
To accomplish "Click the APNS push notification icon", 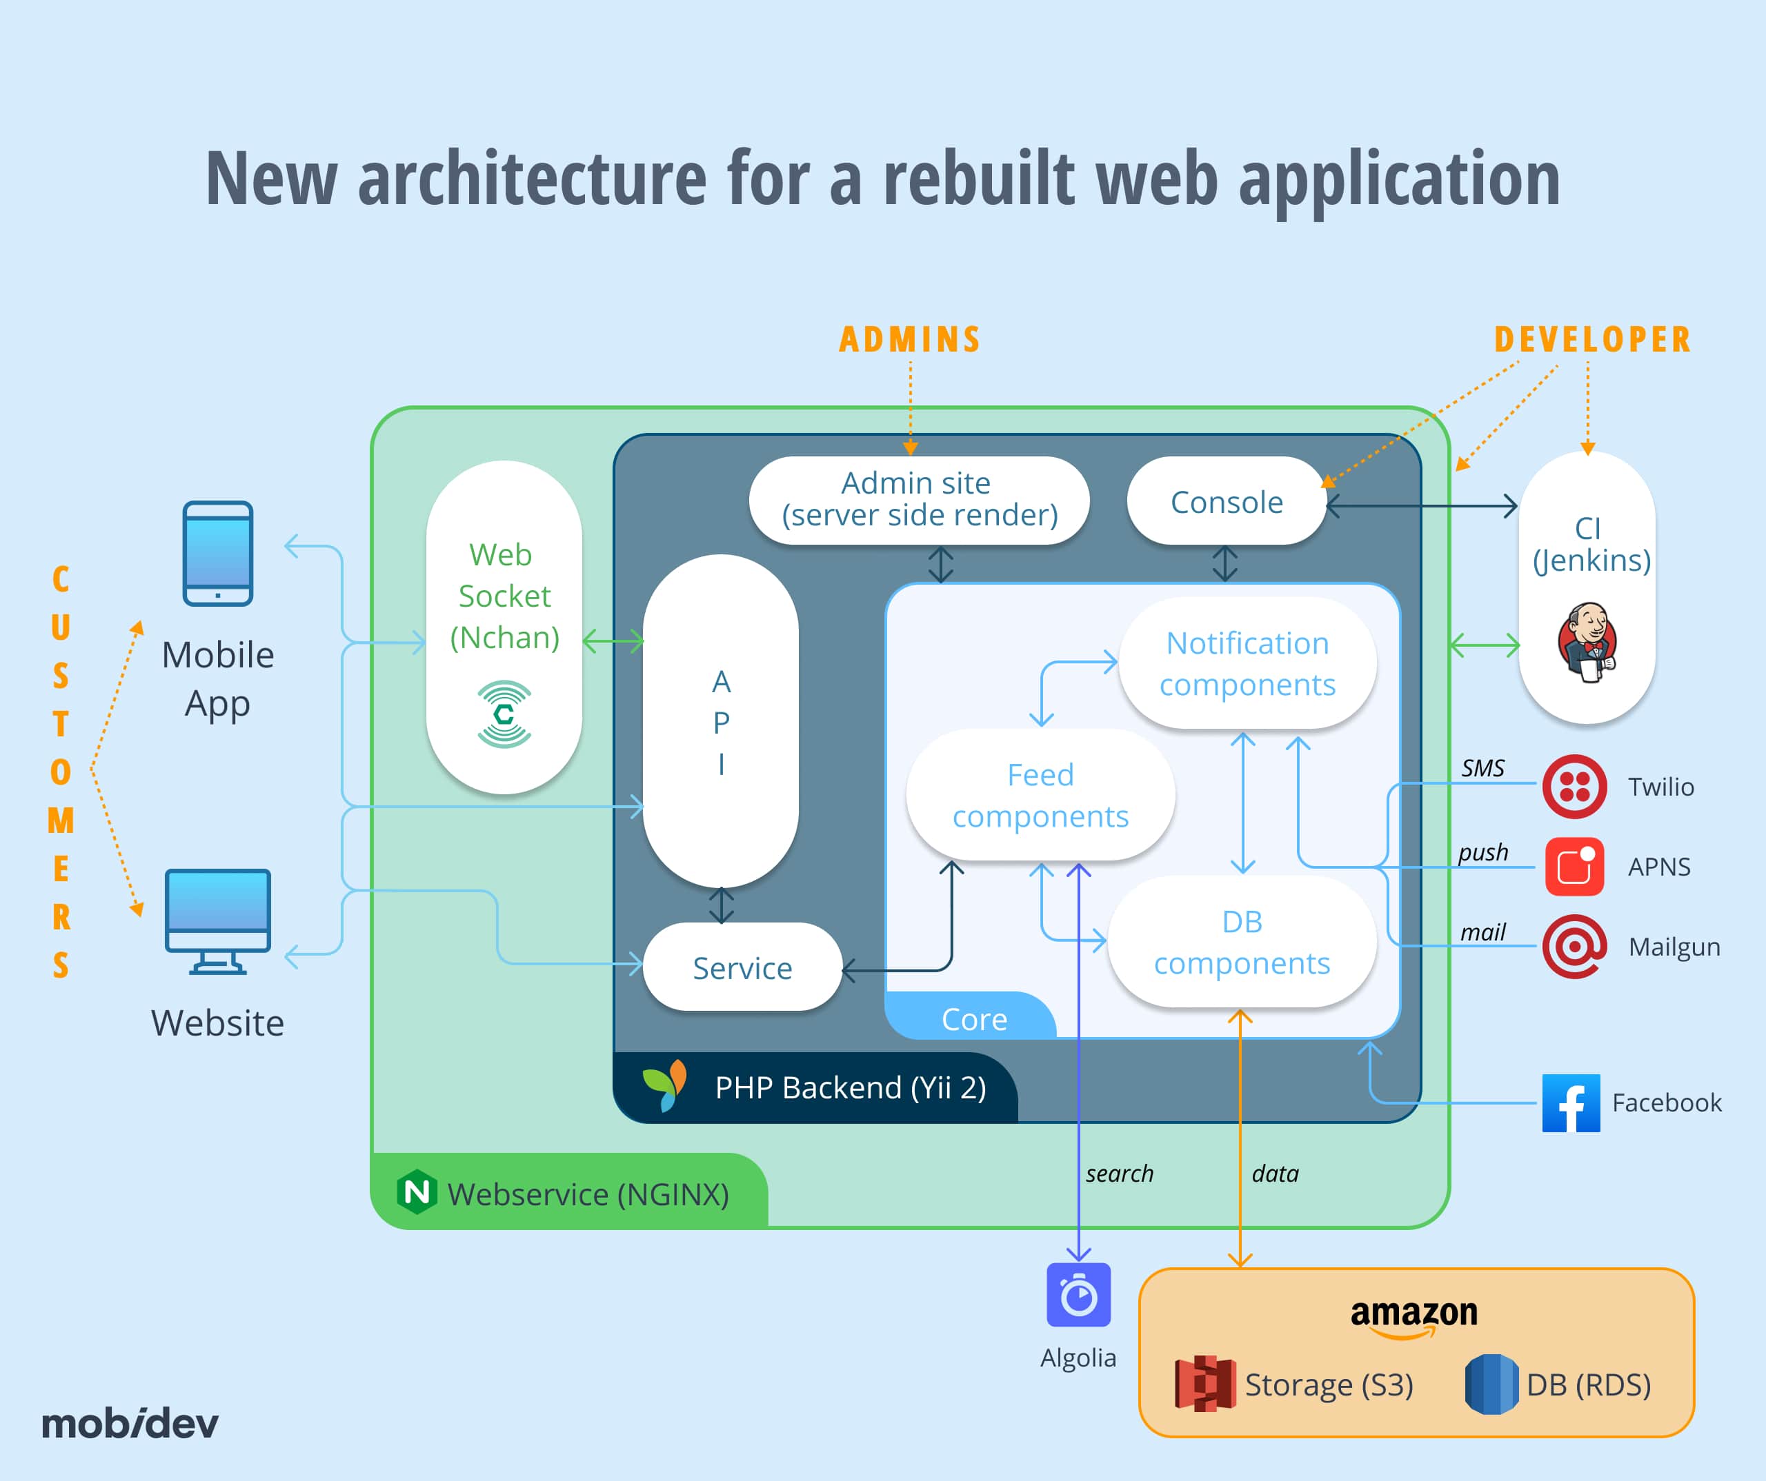I will (1574, 867).
